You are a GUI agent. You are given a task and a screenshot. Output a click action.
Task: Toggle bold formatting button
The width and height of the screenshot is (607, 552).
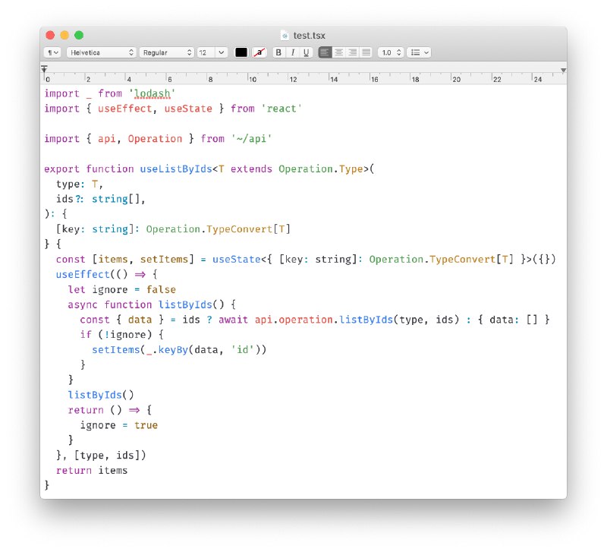278,52
